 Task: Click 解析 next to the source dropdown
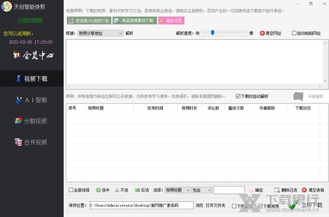point(129,33)
